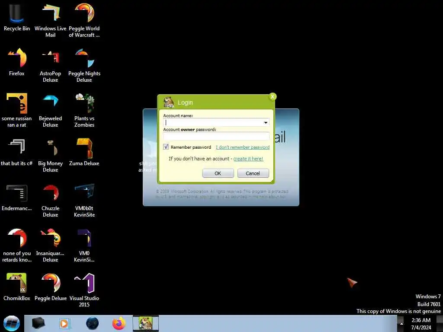This screenshot has height=332, width=443.
Task: Open 'I don't remember password' link
Action: pyautogui.click(x=243, y=147)
